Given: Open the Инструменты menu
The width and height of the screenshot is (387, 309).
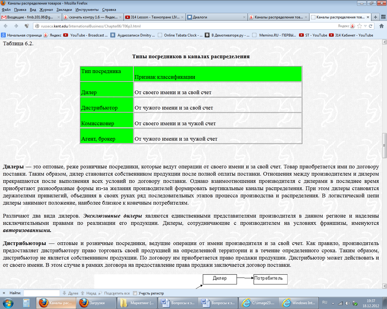Looking at the screenshot, I should click(87, 10).
